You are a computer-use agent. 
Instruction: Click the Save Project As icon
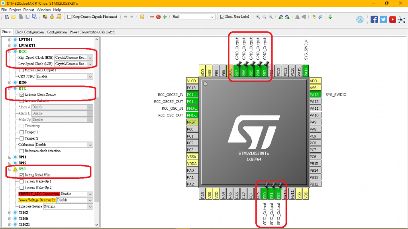click(x=34, y=17)
